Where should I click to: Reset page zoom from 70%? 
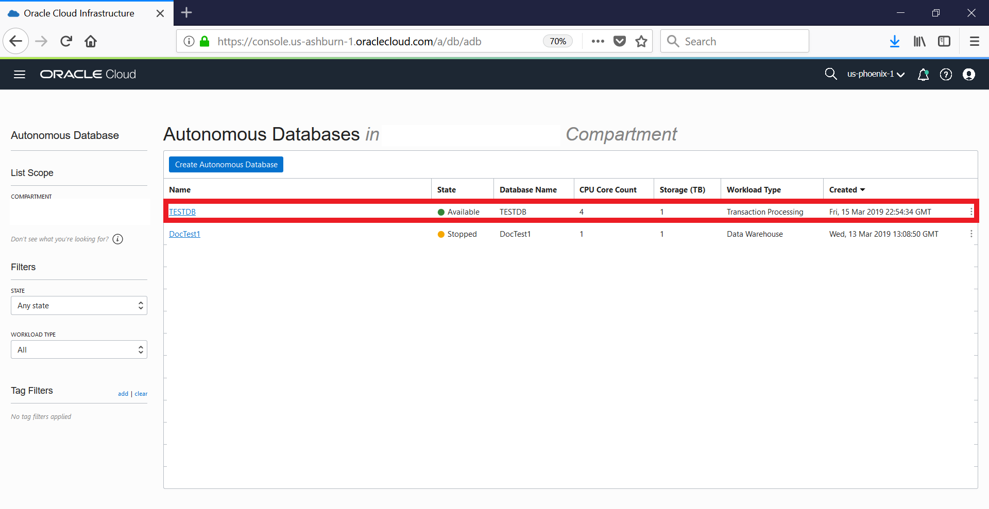click(x=558, y=41)
